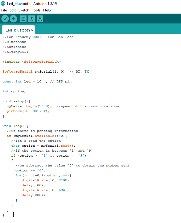This screenshot has height=223, width=181.
Task: Open the Sketch menu
Action: (x=24, y=10)
